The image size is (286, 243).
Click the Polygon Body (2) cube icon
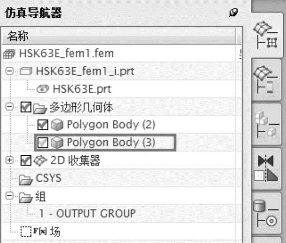coord(57,124)
